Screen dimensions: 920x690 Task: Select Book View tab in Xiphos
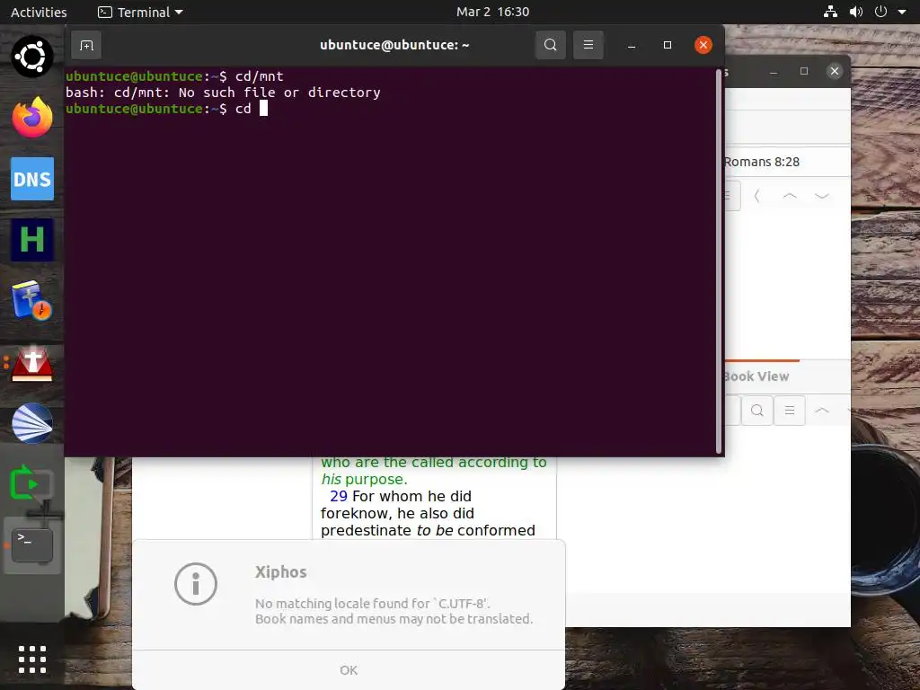click(756, 376)
